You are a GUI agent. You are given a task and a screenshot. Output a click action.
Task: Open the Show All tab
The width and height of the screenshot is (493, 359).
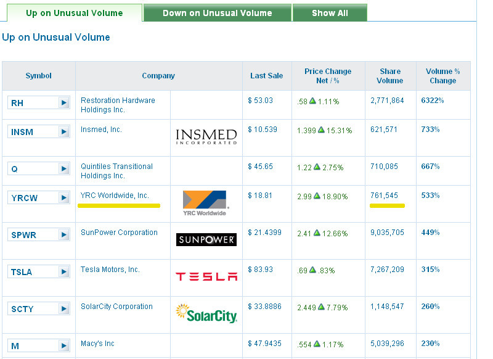[330, 13]
